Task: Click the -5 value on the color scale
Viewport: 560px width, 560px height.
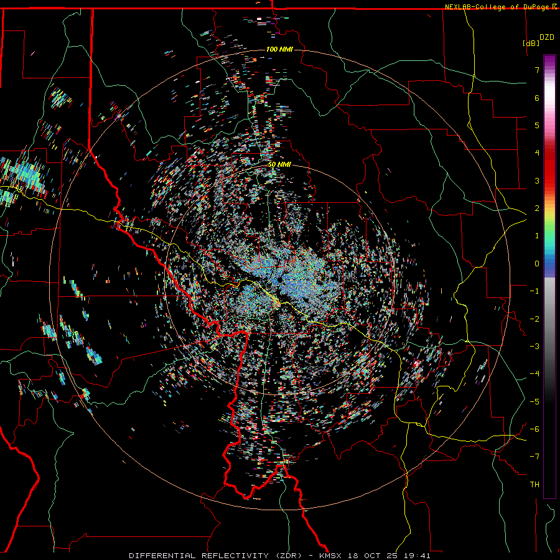Action: (534, 401)
